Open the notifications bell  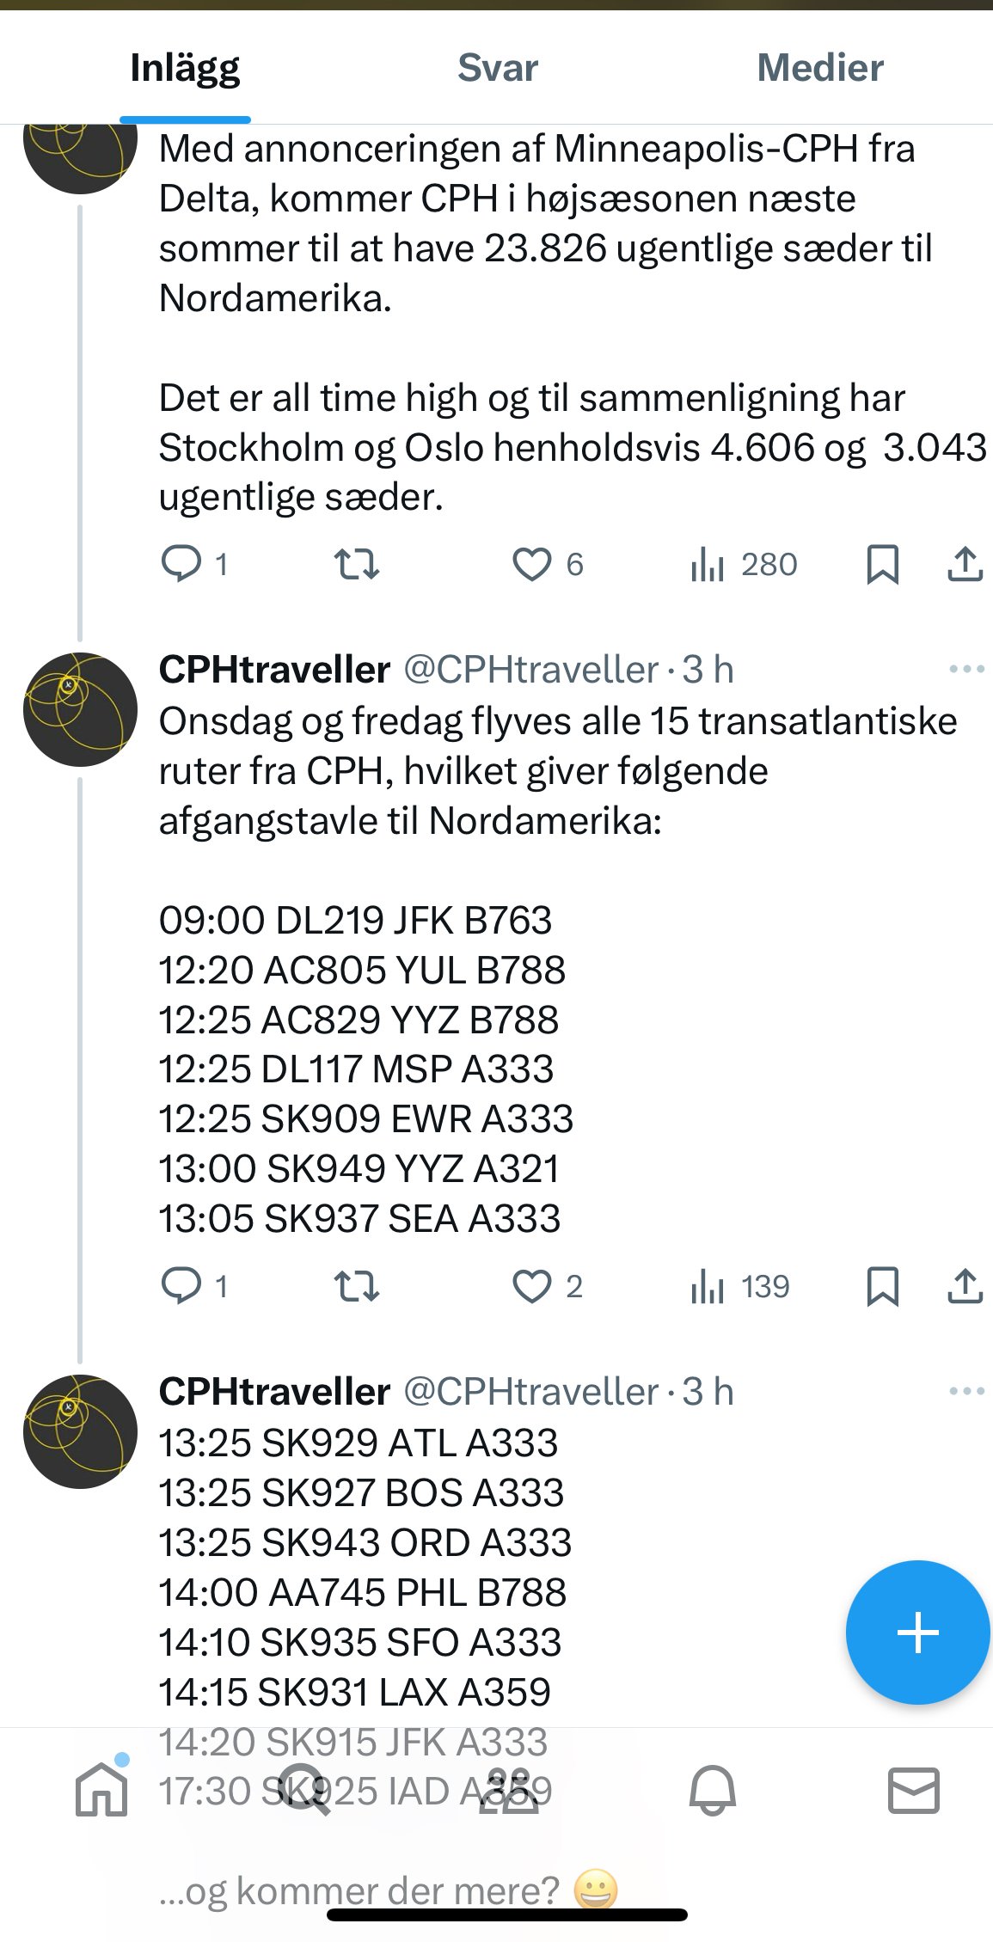point(713,1789)
